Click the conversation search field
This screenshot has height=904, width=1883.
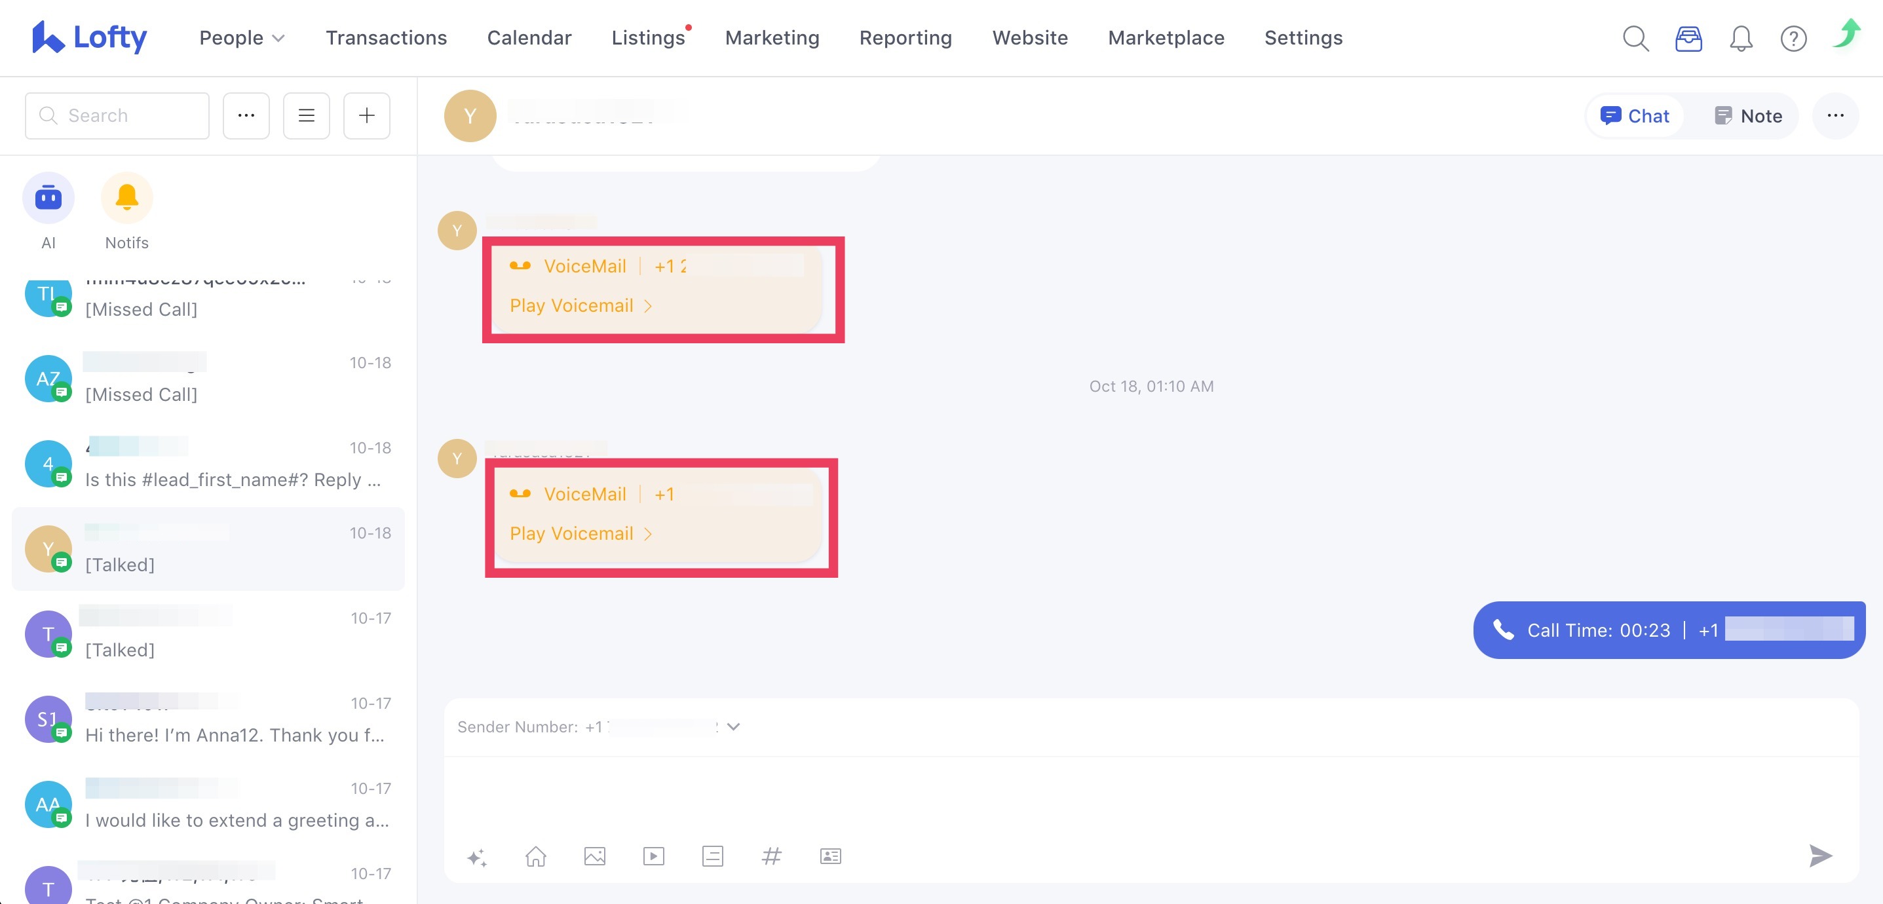pos(117,115)
